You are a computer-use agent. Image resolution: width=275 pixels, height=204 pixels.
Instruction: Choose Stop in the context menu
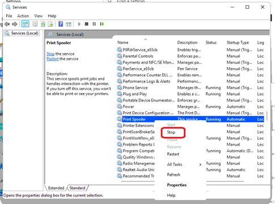pos(171,133)
